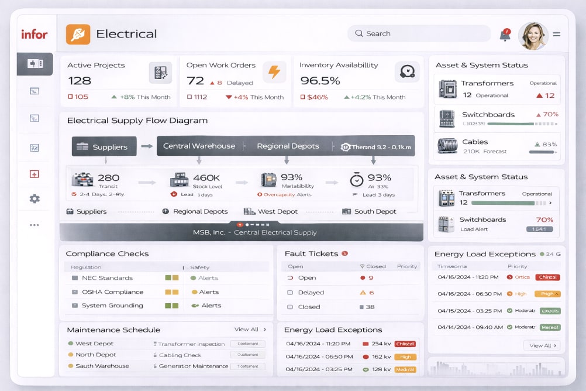Click the Cables spool icon

(x=447, y=146)
